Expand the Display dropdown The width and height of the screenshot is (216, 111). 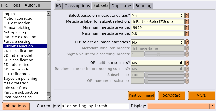pos(181,106)
